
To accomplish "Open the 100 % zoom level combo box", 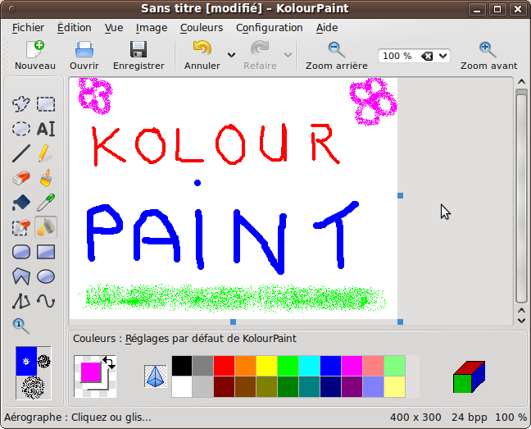I will tap(414, 56).
